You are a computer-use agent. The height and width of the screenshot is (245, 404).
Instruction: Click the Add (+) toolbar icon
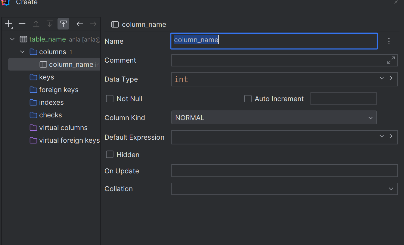[x=9, y=24]
